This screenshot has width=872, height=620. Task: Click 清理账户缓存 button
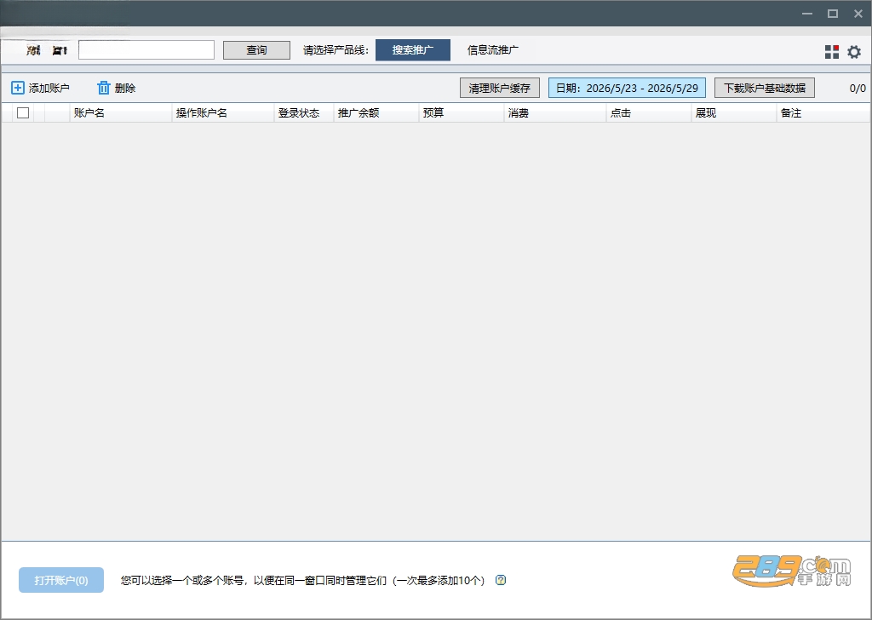pyautogui.click(x=499, y=88)
